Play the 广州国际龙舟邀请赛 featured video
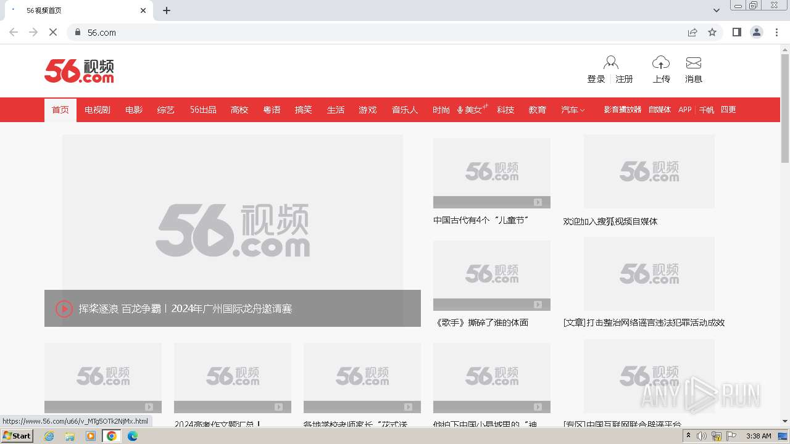Screen dimensions: 790x444 64,308
